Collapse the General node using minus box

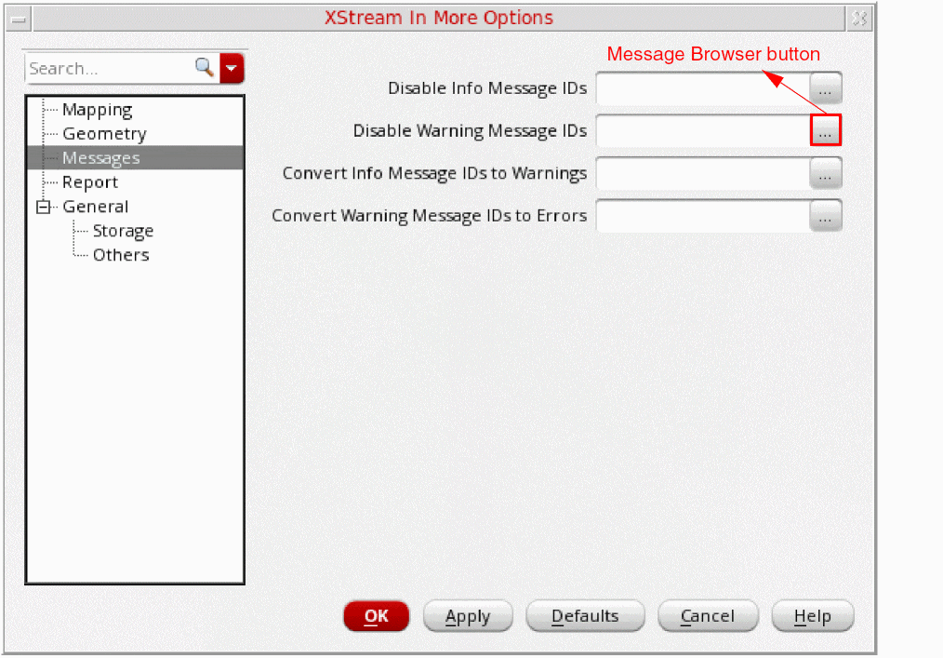[x=44, y=207]
